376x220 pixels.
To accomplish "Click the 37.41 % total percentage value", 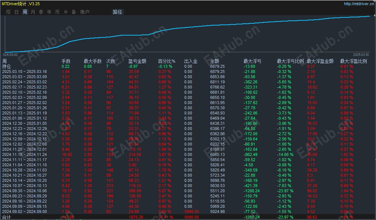I will pyautogui.click(x=166, y=217).
